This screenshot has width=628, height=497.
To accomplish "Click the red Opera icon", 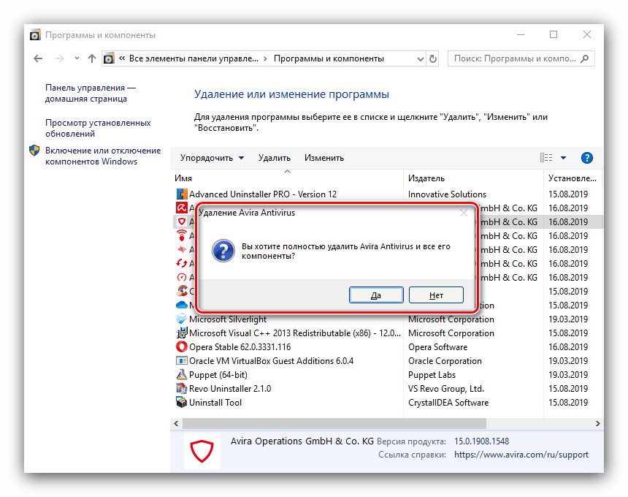I will point(182,346).
